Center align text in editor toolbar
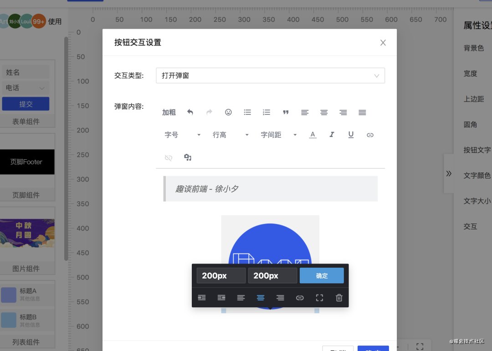Screen dimensions: 492x351 [x=324, y=112]
